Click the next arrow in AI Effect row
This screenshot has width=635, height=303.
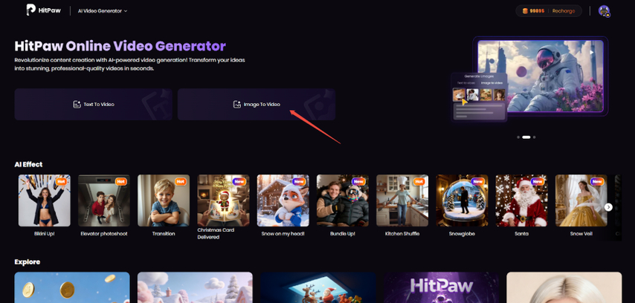pos(608,206)
